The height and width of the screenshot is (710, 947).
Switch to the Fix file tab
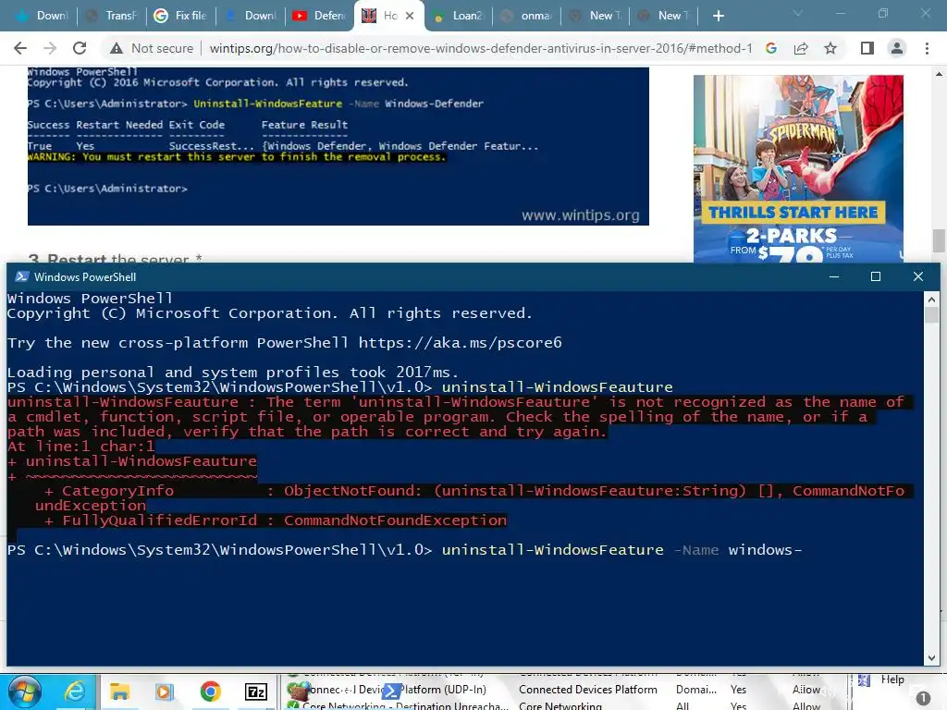pyautogui.click(x=180, y=16)
